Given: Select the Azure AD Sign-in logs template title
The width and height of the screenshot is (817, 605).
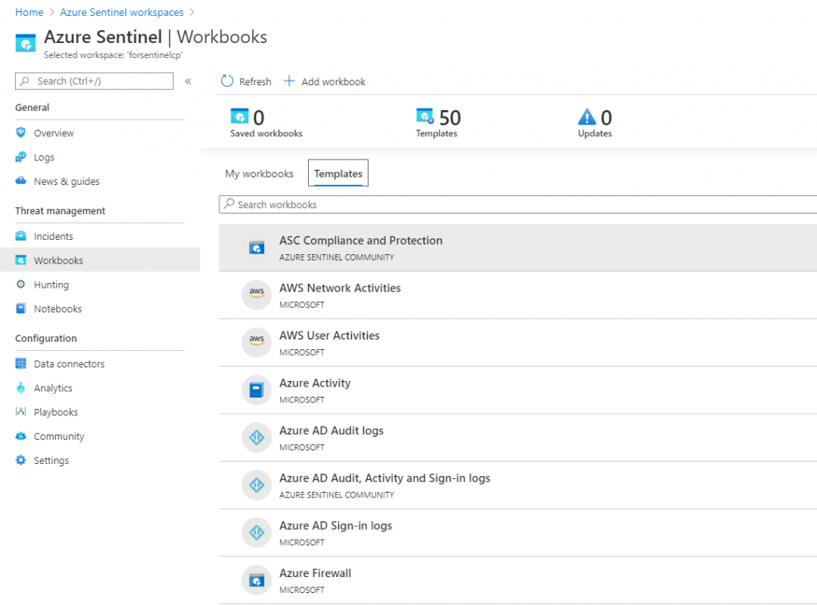Looking at the screenshot, I should coord(336,525).
